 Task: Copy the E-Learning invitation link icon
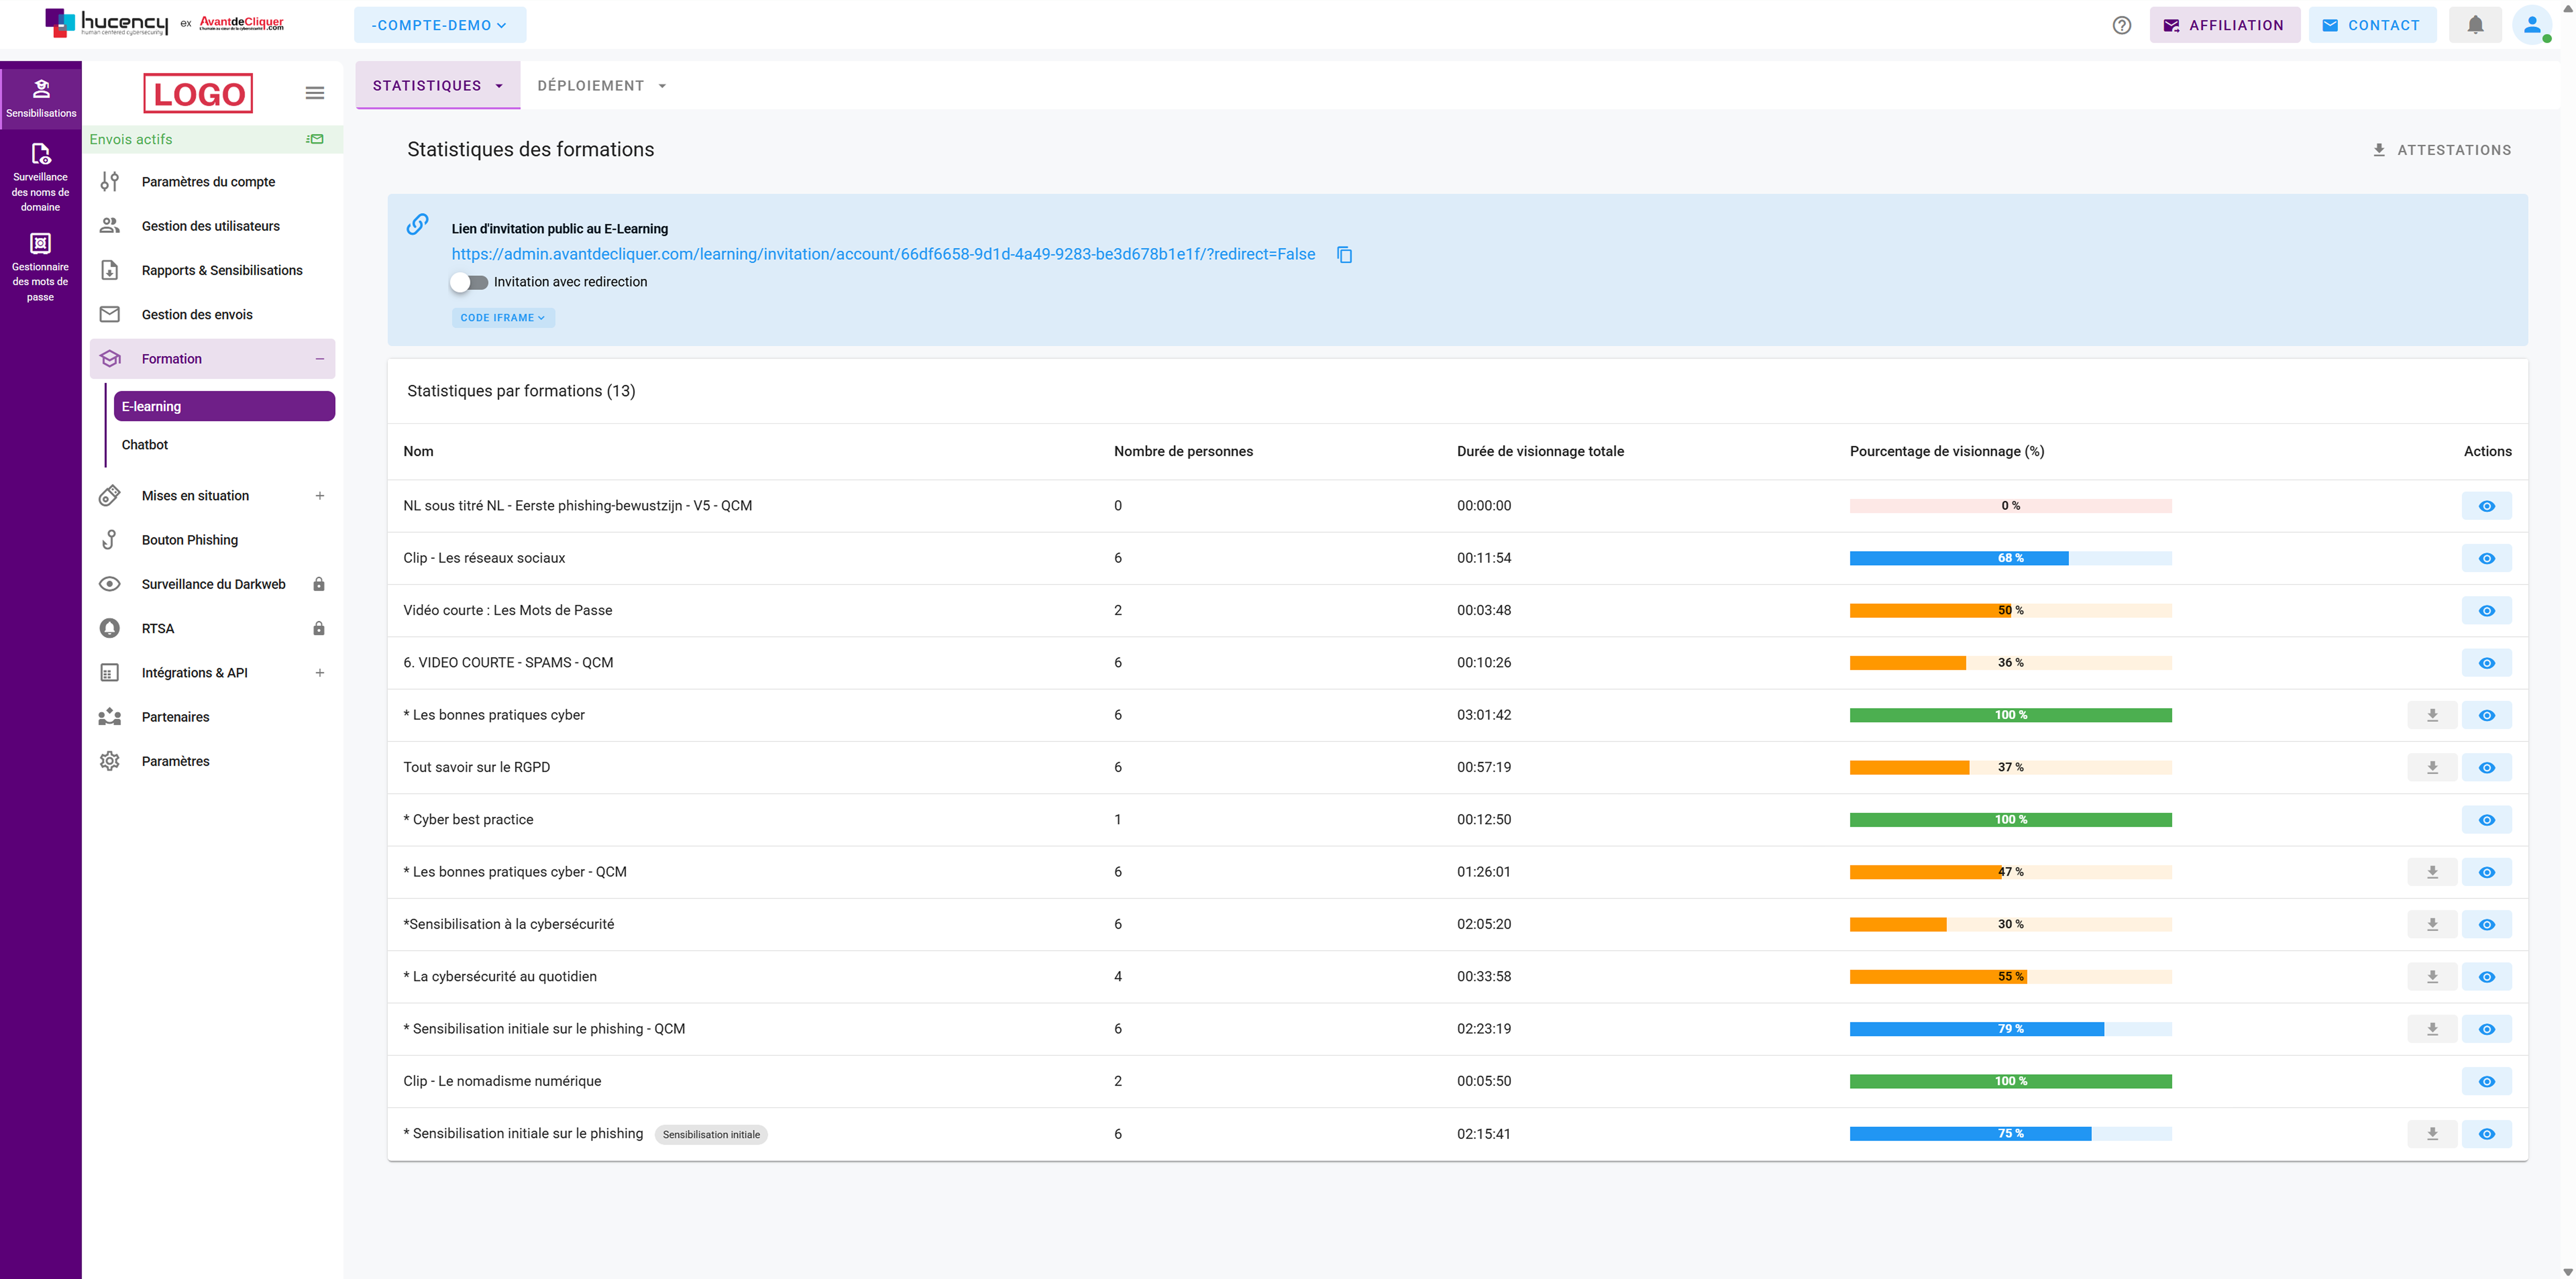[1344, 255]
